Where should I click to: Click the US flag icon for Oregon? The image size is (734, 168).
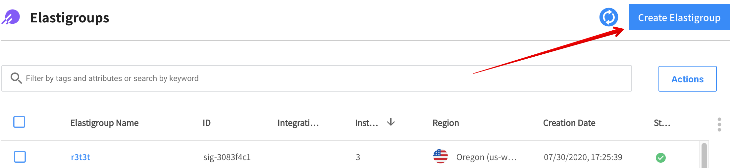[x=440, y=156]
